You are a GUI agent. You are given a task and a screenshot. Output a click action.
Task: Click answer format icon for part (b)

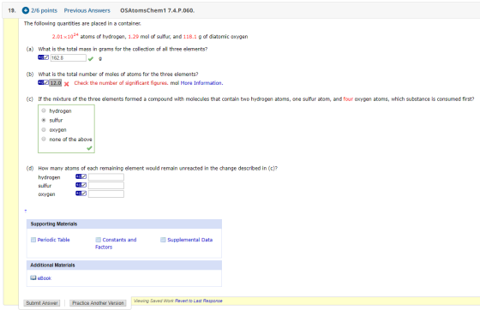coord(43,82)
